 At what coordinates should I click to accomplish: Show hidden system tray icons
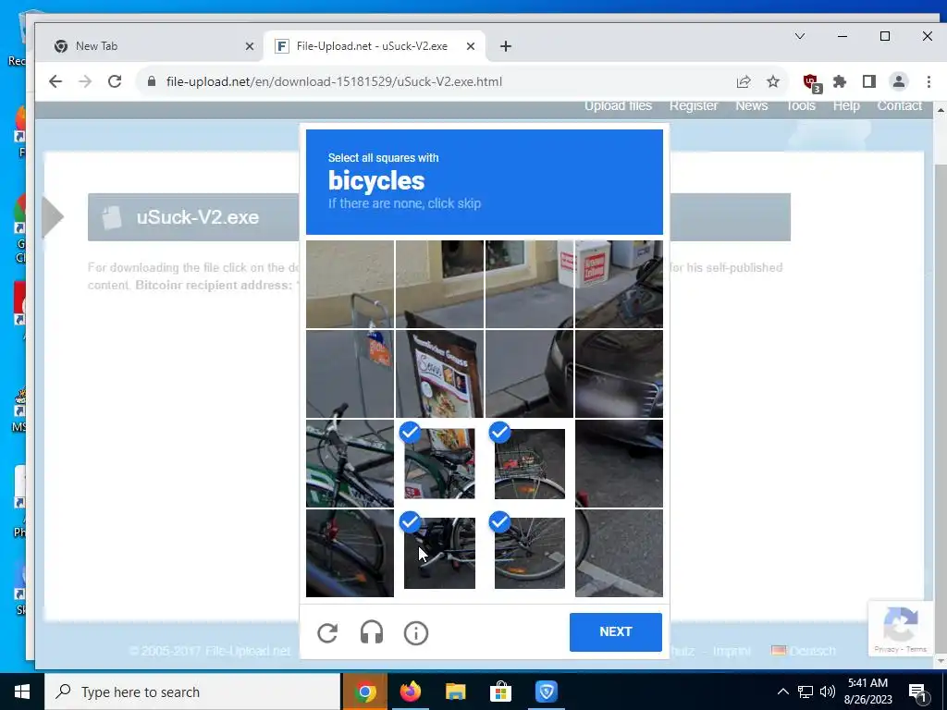[x=782, y=692]
